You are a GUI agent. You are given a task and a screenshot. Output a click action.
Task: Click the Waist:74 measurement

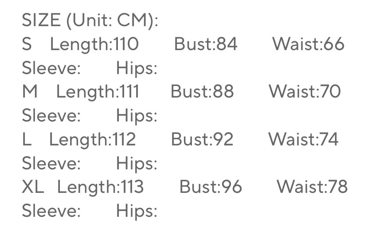(303, 140)
